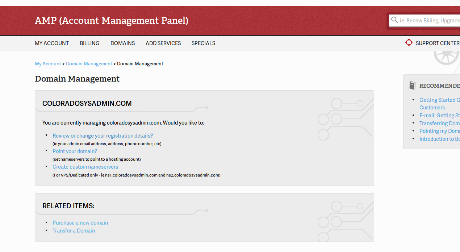The height and width of the screenshot is (252, 460).
Task: Click the book icon beside Recommended heading
Action: point(412,86)
